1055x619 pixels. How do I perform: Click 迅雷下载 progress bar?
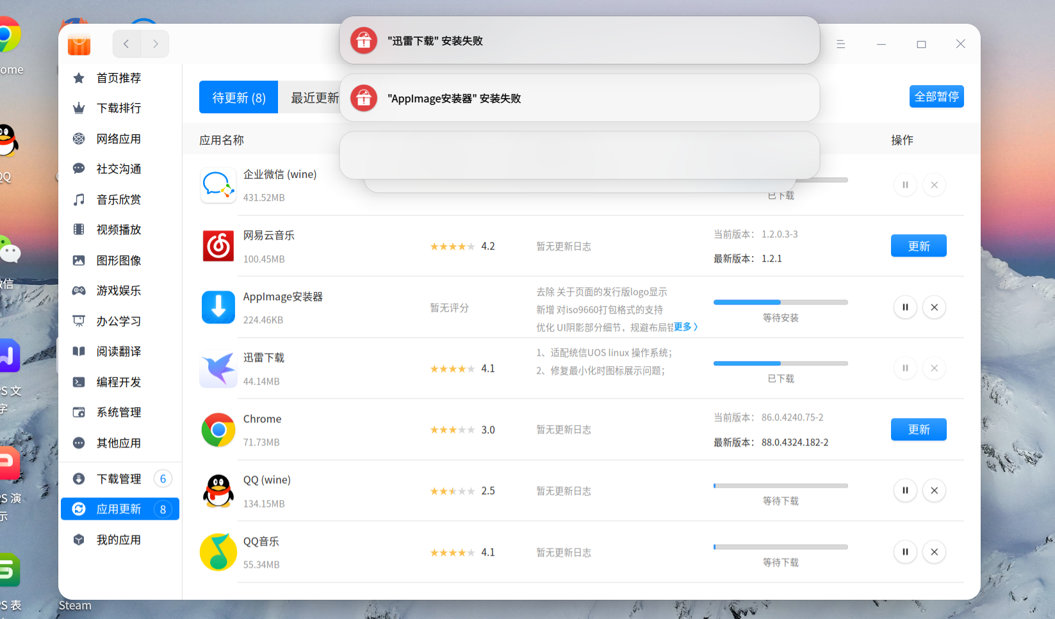click(781, 363)
